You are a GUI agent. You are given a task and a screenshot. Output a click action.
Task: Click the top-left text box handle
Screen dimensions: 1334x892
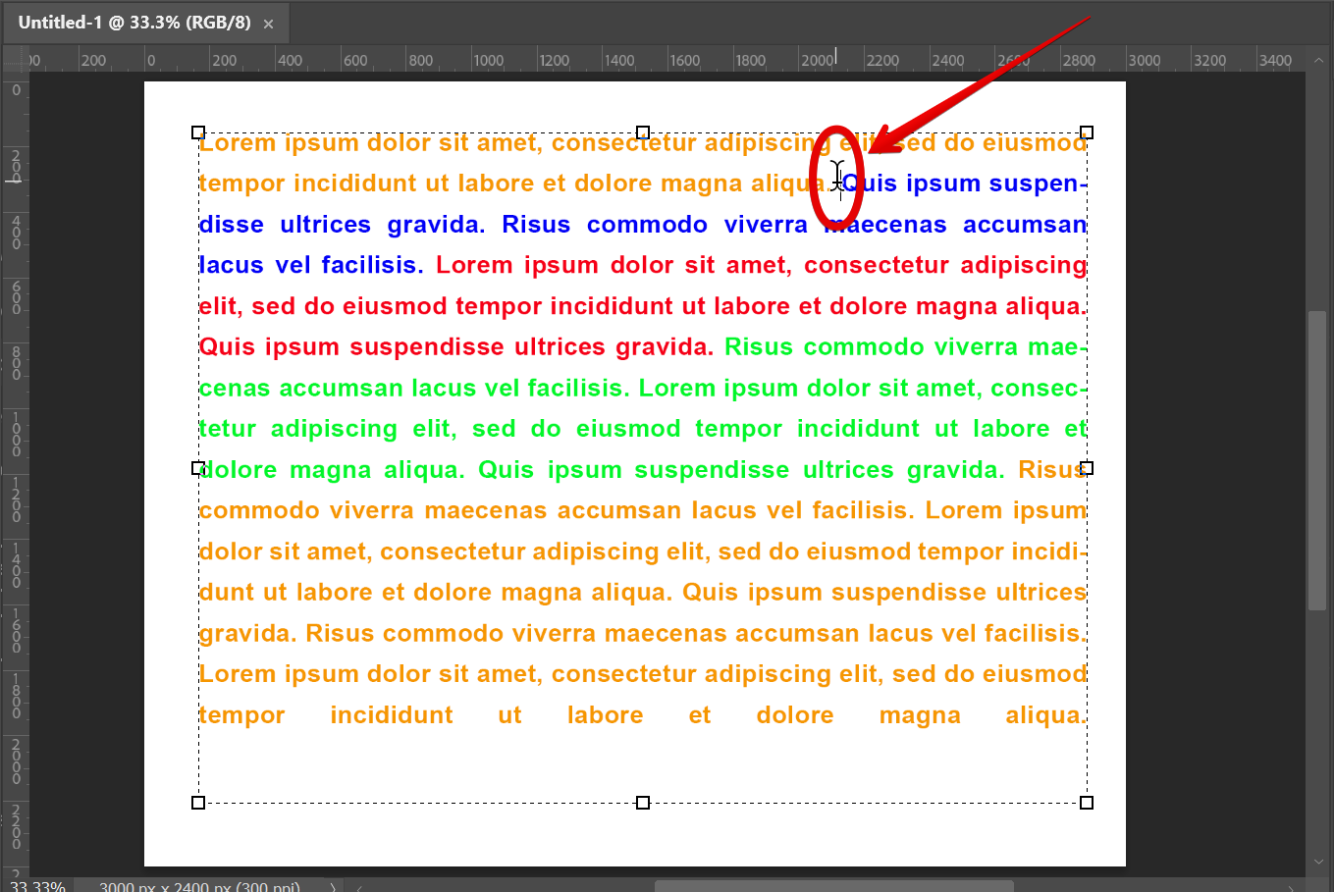tap(199, 132)
